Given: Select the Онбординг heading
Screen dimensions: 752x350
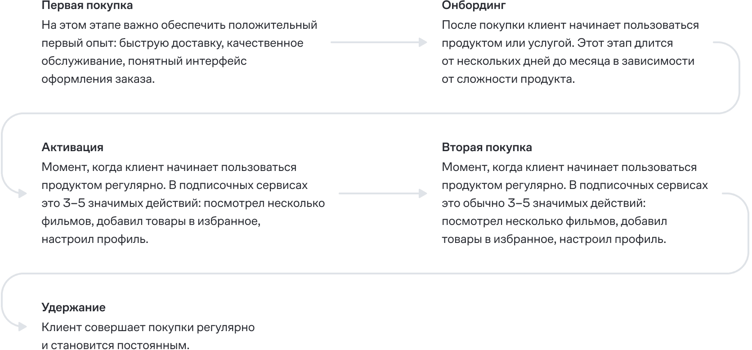Looking at the screenshot, I should click(x=474, y=6).
